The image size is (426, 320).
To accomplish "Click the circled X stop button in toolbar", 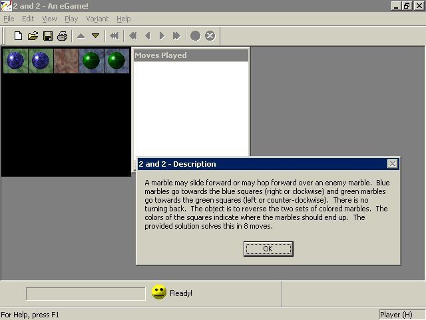I will pyautogui.click(x=210, y=36).
